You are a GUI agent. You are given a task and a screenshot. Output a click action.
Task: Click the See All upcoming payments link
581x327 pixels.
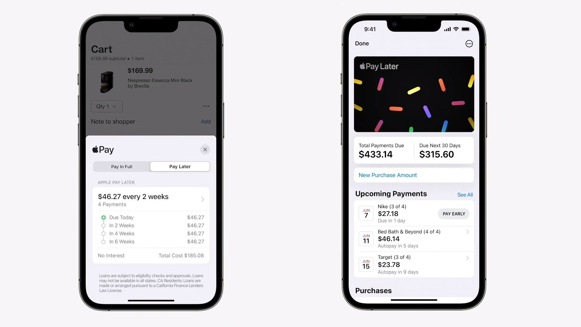click(465, 194)
